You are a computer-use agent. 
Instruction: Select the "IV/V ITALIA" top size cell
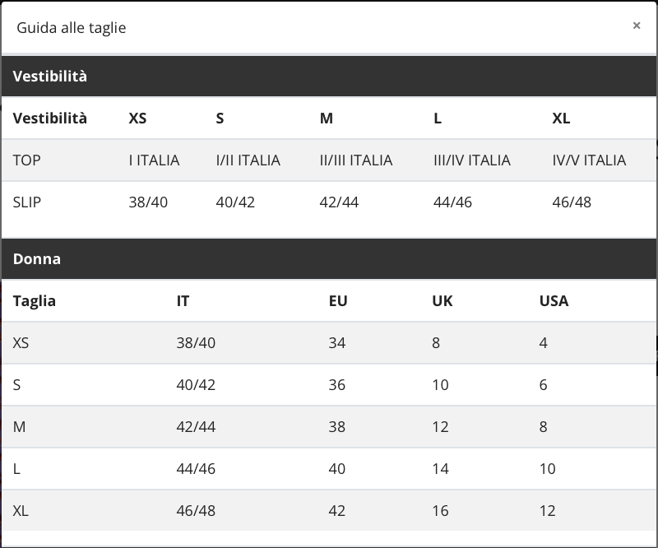point(589,160)
